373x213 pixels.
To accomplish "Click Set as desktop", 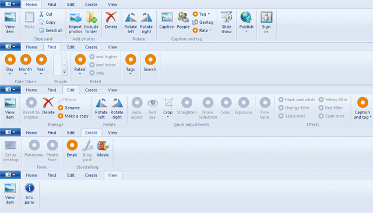I will pos(10,151).
